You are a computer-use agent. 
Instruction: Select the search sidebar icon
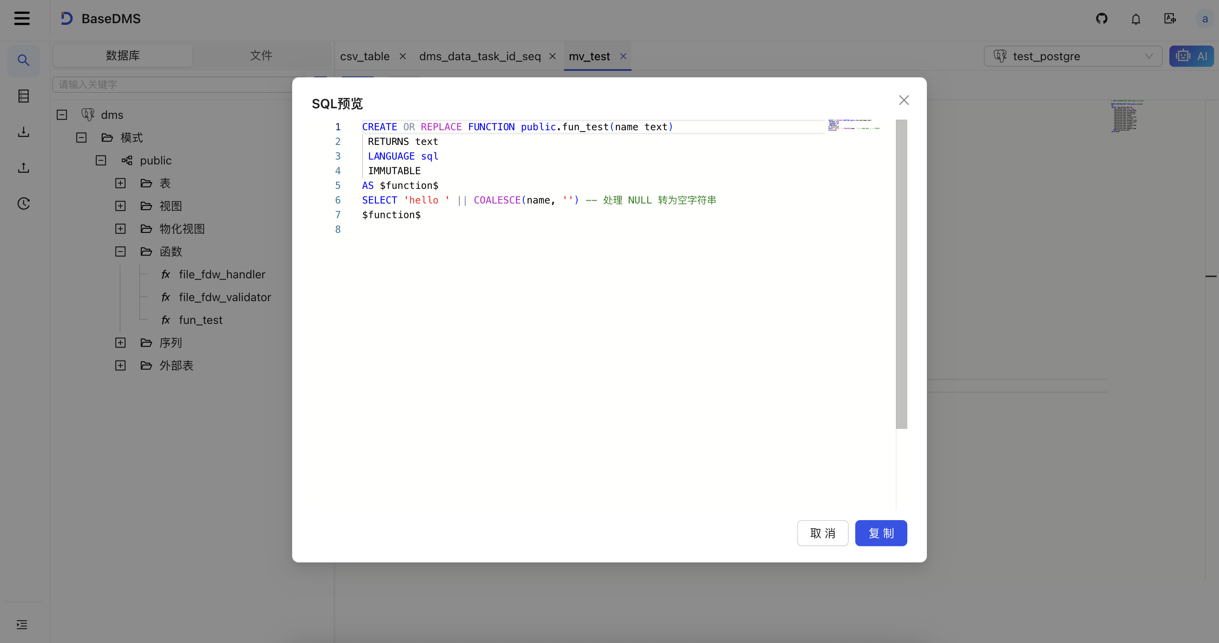pos(23,60)
